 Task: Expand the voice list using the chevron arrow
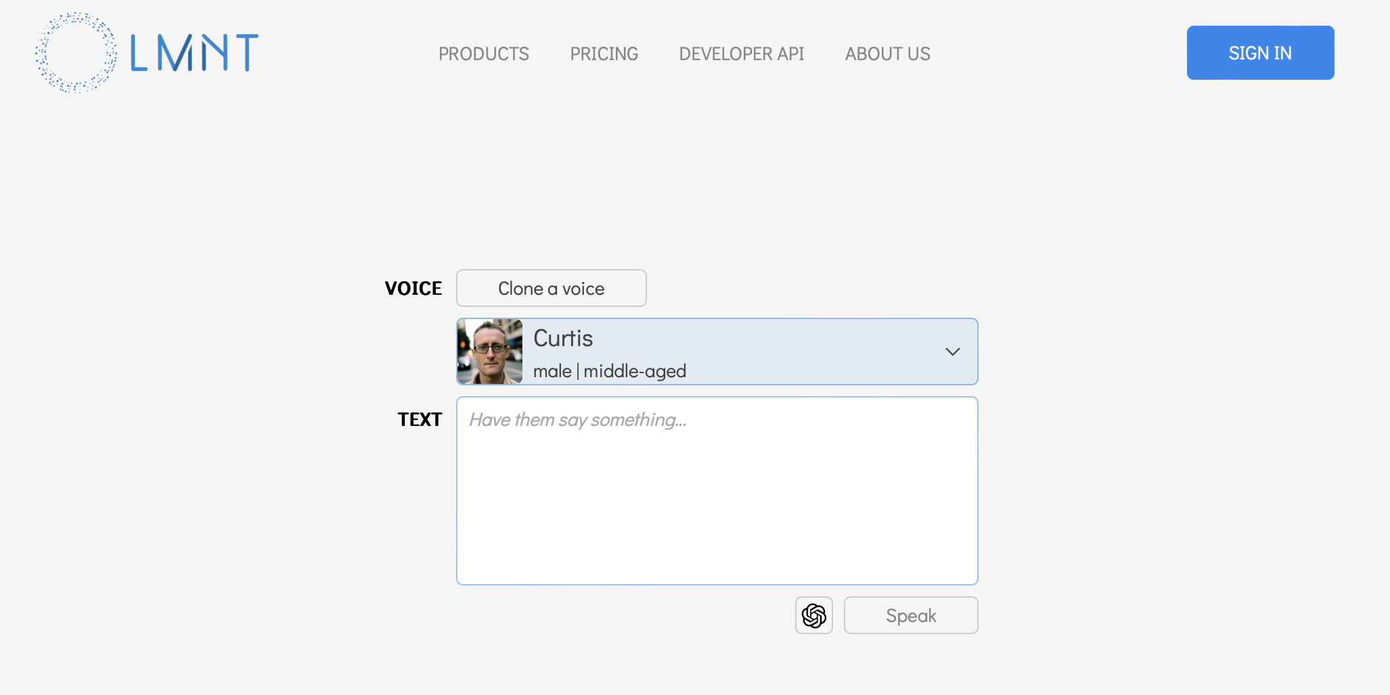click(x=953, y=352)
